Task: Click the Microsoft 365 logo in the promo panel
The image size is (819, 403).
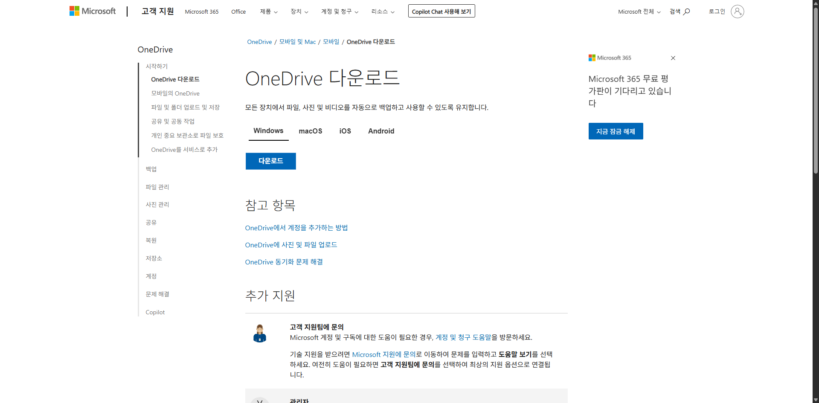Action: 609,58
